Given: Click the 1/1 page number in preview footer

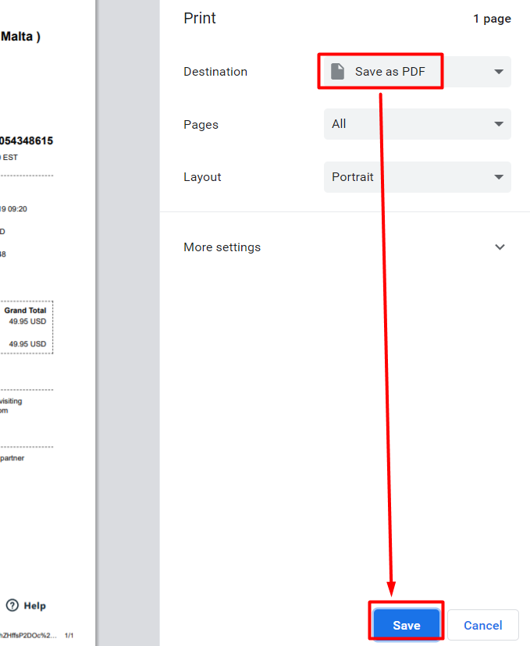Looking at the screenshot, I should pos(69,636).
